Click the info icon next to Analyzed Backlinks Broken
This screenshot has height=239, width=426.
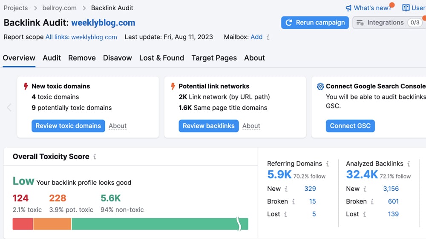tap(372, 201)
